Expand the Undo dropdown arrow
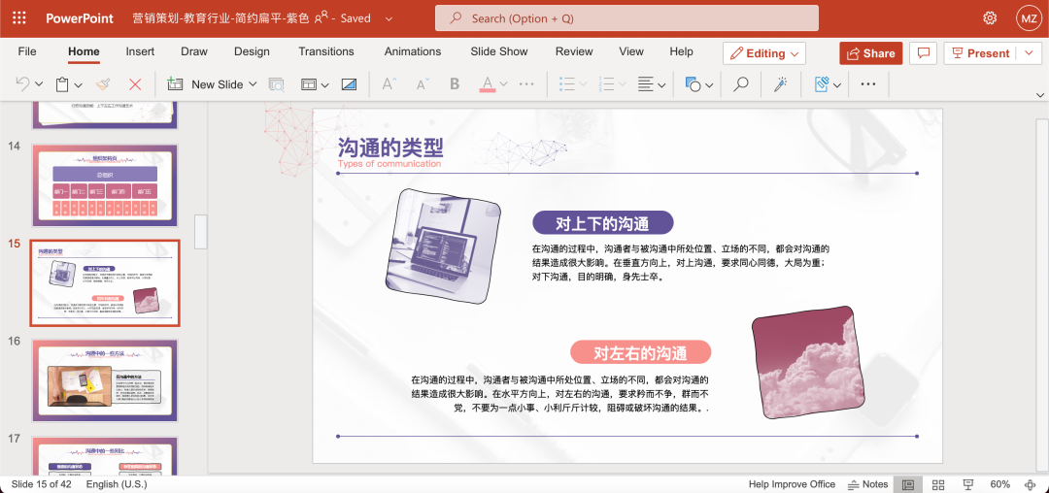1049x493 pixels. [39, 84]
